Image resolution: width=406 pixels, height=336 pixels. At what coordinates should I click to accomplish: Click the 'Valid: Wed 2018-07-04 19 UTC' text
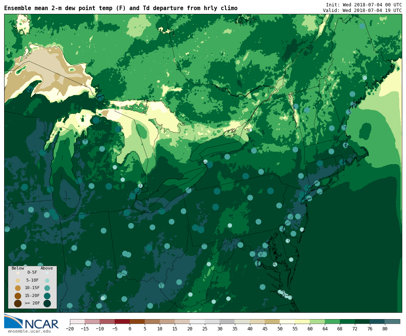coord(362,11)
